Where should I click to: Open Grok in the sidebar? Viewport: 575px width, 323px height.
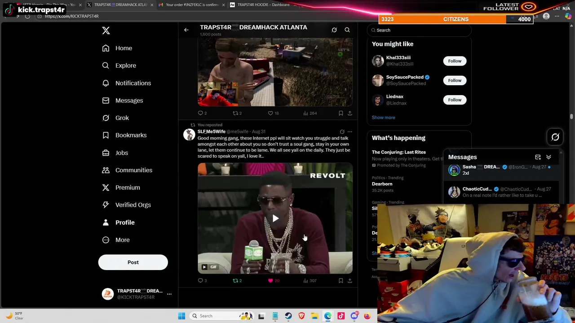click(115, 118)
